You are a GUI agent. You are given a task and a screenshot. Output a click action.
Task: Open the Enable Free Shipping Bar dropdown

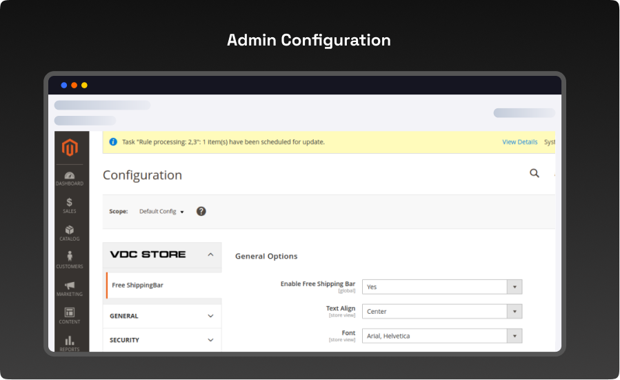pyautogui.click(x=443, y=287)
